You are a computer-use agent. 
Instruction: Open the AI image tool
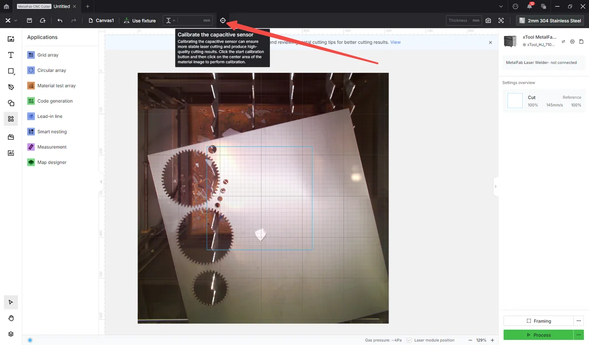pyautogui.click(x=11, y=153)
